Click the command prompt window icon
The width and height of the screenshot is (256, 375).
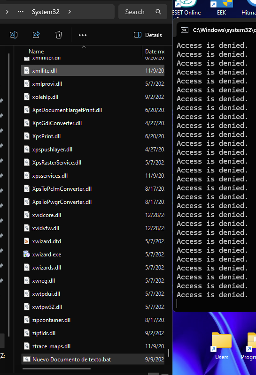tap(185, 30)
